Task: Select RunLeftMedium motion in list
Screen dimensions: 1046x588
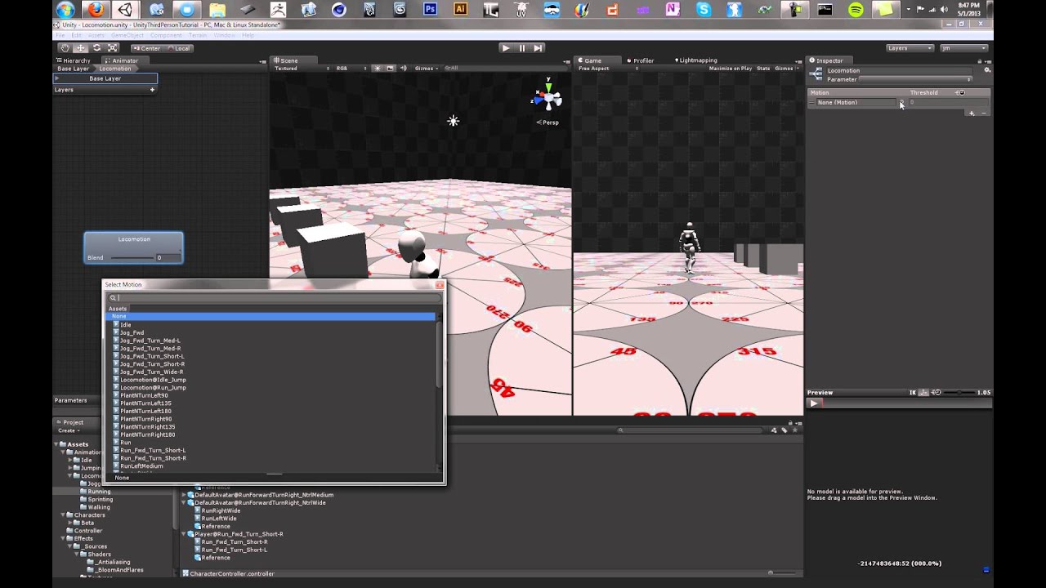Action: coord(141,466)
